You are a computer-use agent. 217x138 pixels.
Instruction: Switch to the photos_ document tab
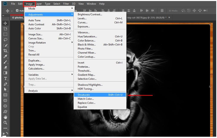tap(17, 17)
